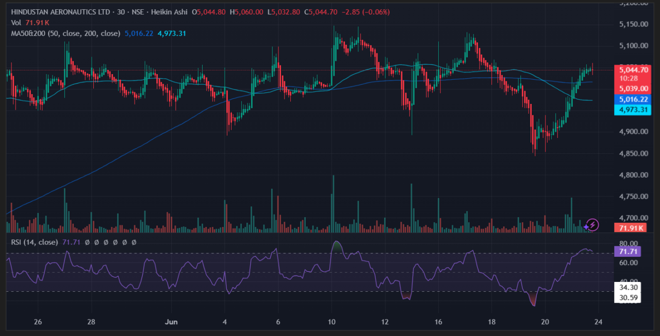The width and height of the screenshot is (660, 336).
Task: Click the purple lightning bolt icon
Action: [592, 225]
